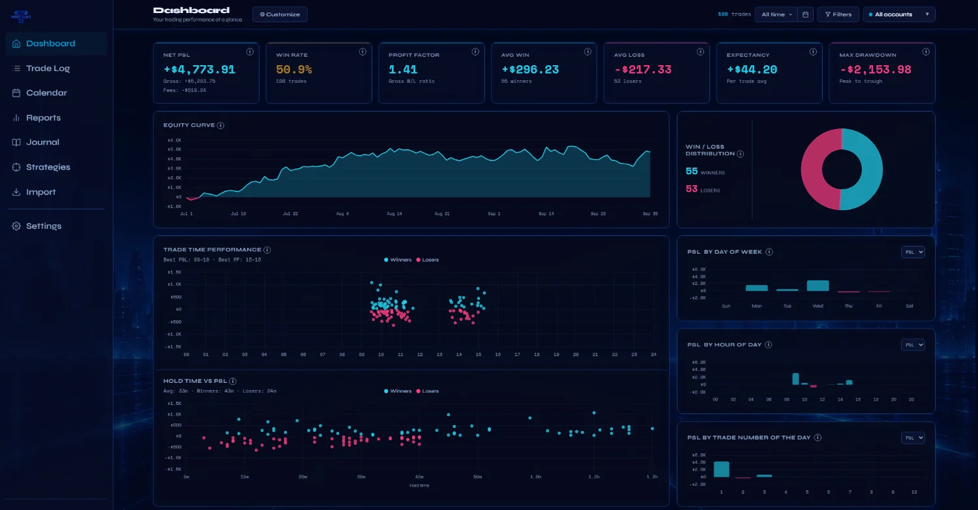Show info for Avg Loss card

click(x=700, y=52)
